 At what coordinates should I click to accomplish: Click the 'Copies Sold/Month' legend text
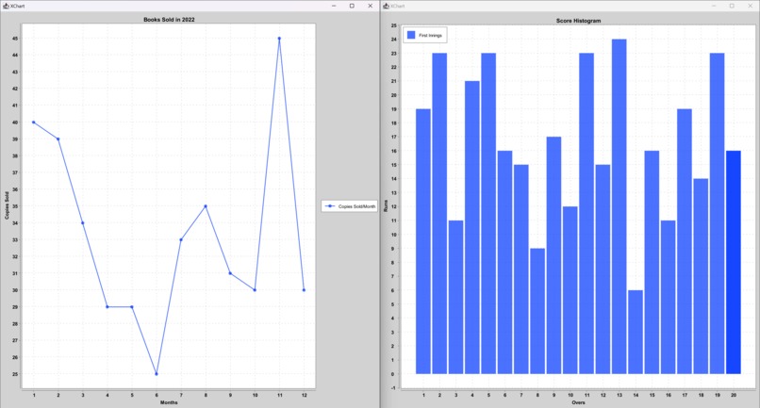[x=356, y=206]
